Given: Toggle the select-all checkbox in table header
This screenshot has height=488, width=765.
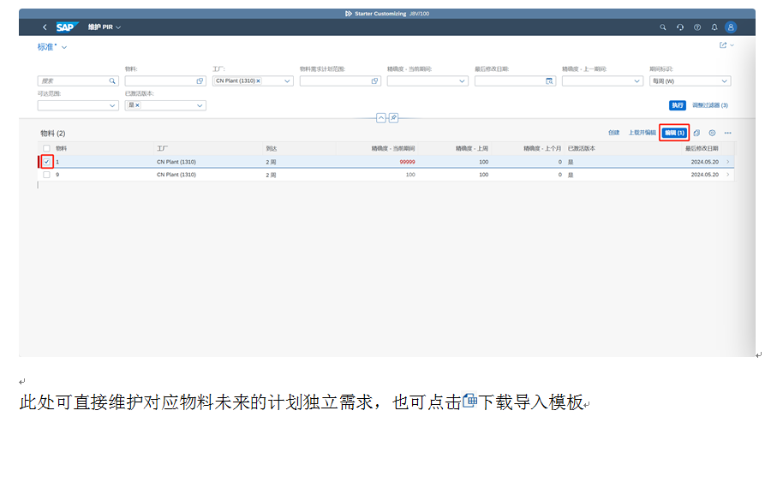Looking at the screenshot, I should (47, 148).
